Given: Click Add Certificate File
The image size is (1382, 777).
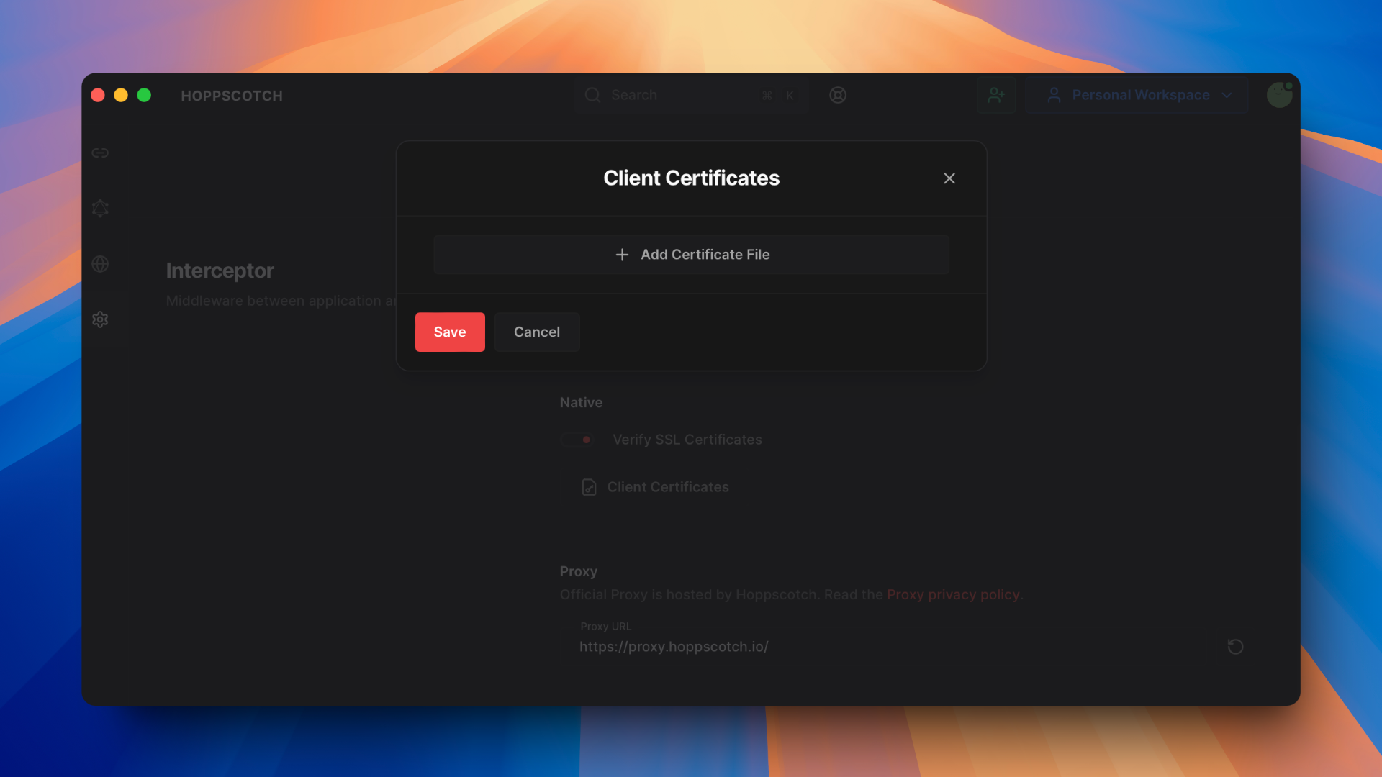Looking at the screenshot, I should (690, 254).
